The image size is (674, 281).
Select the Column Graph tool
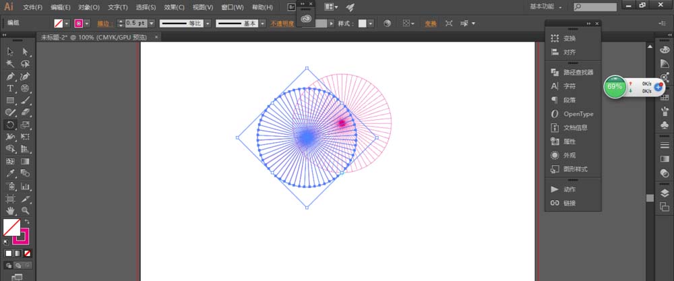point(26,186)
